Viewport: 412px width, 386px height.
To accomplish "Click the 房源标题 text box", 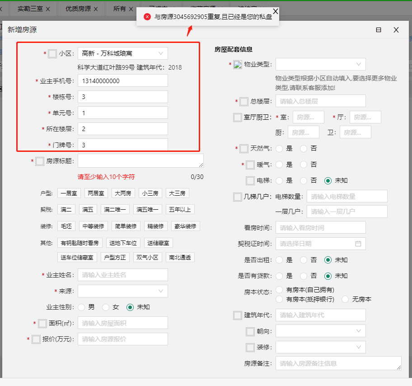I will tap(140, 161).
